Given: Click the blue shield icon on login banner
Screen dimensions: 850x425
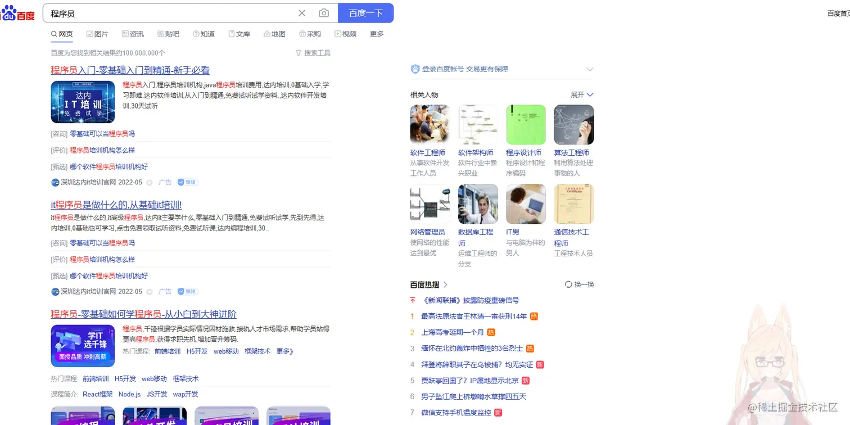Looking at the screenshot, I should pyautogui.click(x=414, y=69).
